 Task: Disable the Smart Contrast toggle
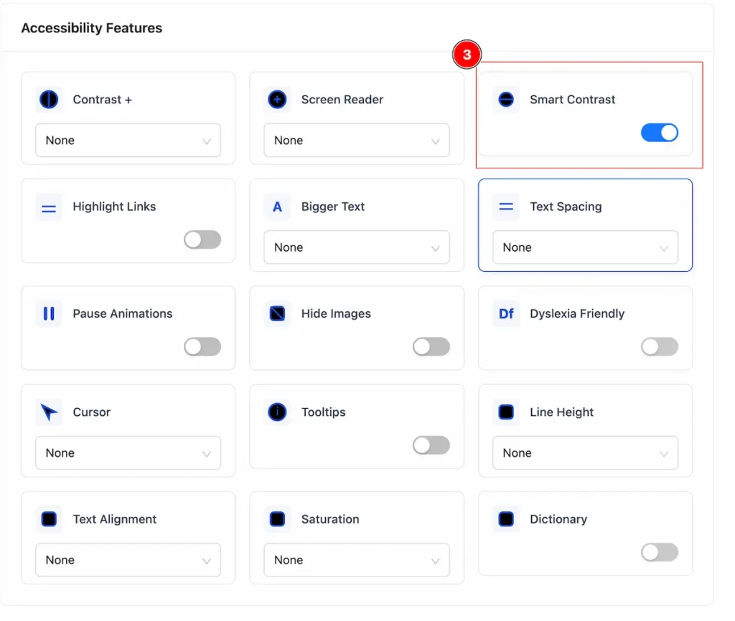tap(659, 133)
